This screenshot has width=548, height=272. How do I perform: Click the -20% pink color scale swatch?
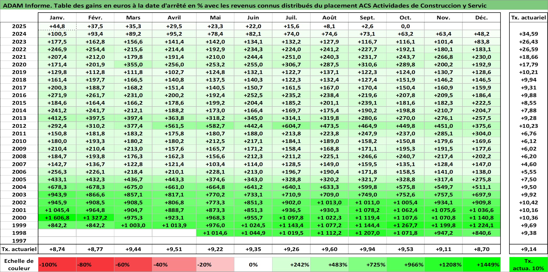[215, 264]
